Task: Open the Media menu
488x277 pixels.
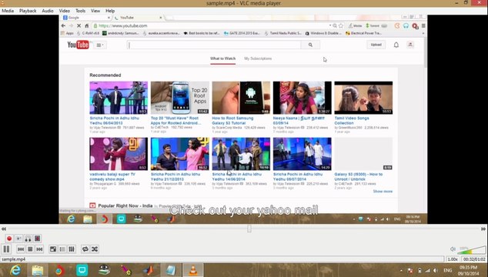Action: [8, 11]
